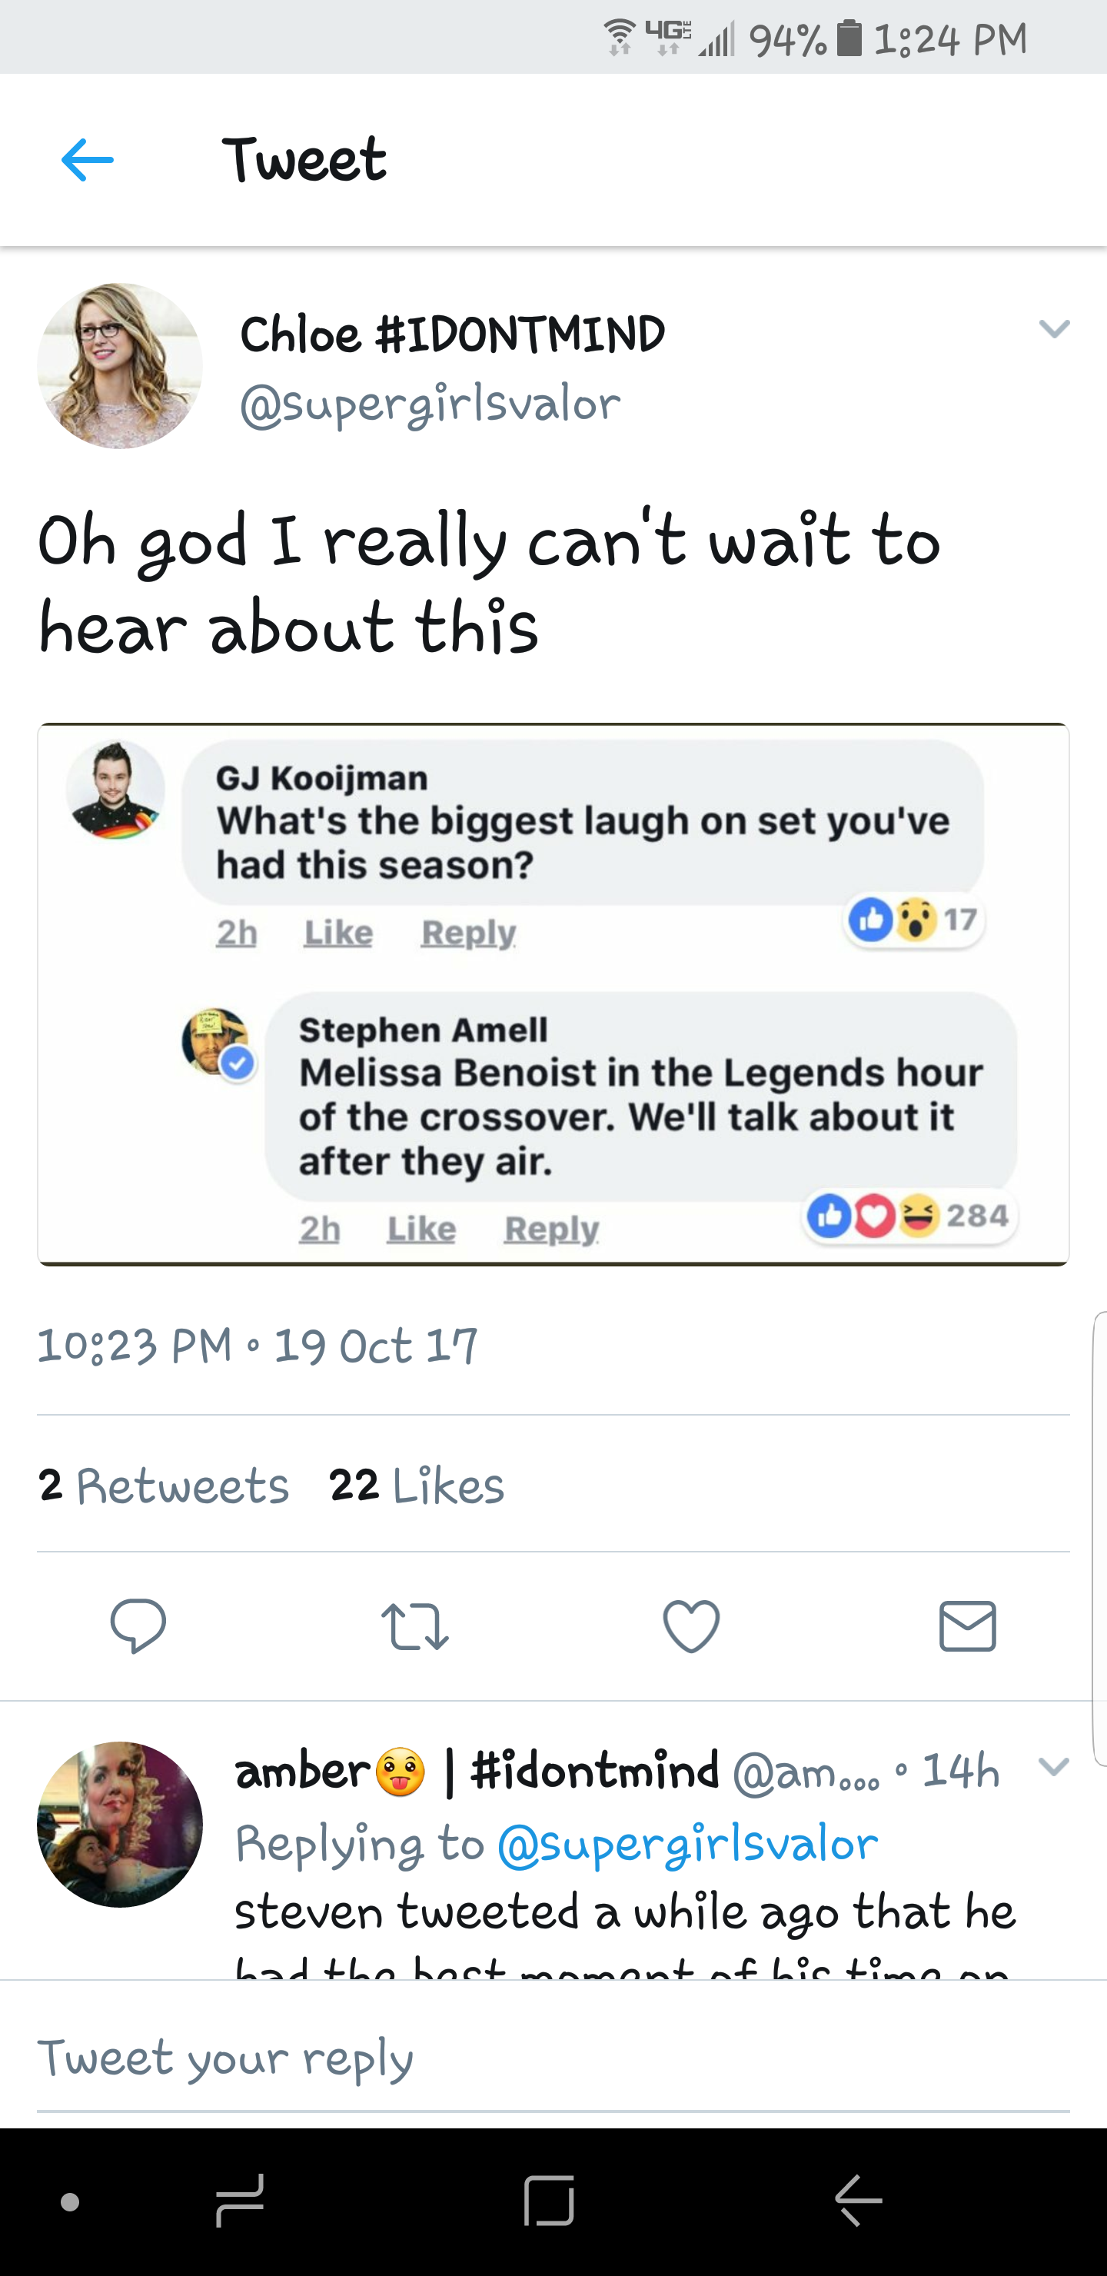Open Chloe's profile picture

[x=120, y=366]
